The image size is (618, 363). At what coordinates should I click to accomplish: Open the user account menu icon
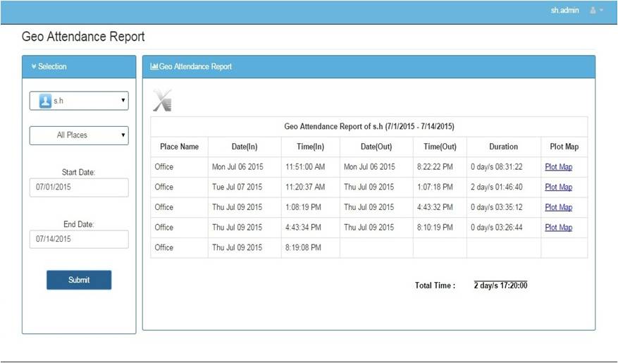(x=593, y=11)
